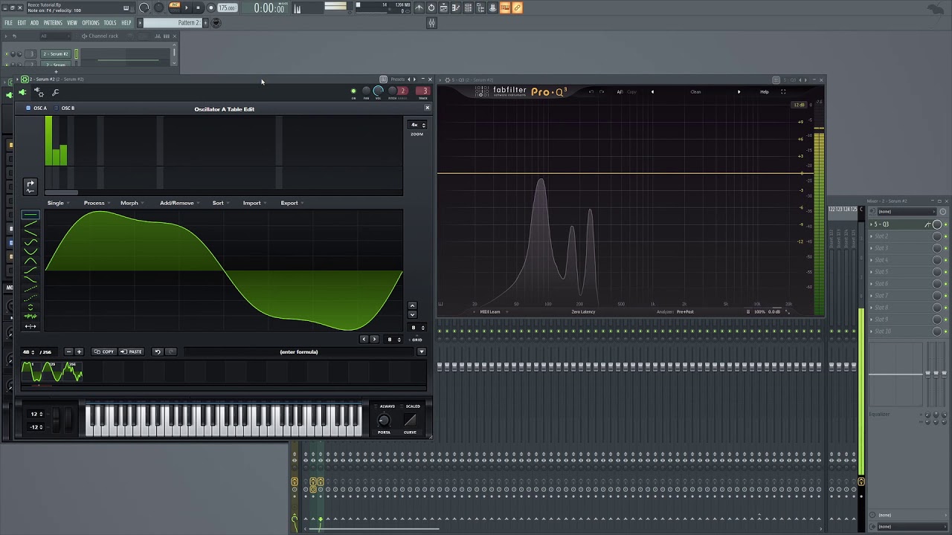
Task: Click the transport Play button
Action: (x=187, y=7)
